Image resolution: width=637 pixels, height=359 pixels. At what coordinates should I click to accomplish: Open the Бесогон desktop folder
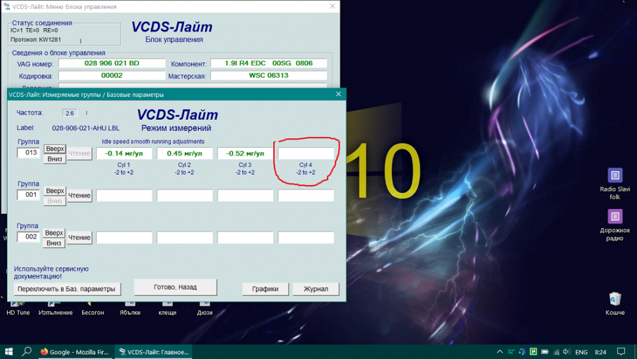(92, 308)
